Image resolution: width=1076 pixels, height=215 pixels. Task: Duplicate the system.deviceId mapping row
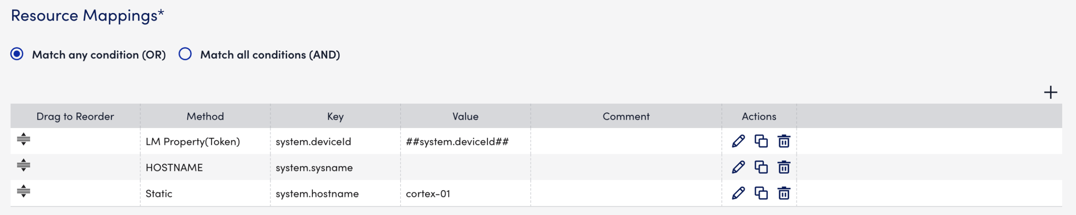(x=761, y=142)
